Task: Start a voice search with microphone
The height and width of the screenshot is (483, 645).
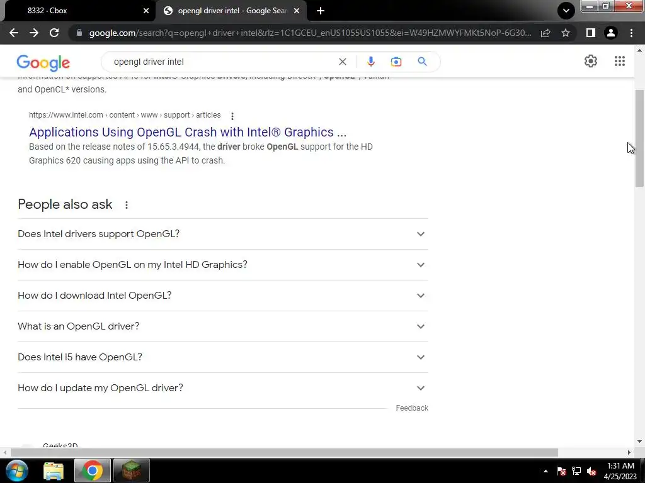Action: click(370, 62)
